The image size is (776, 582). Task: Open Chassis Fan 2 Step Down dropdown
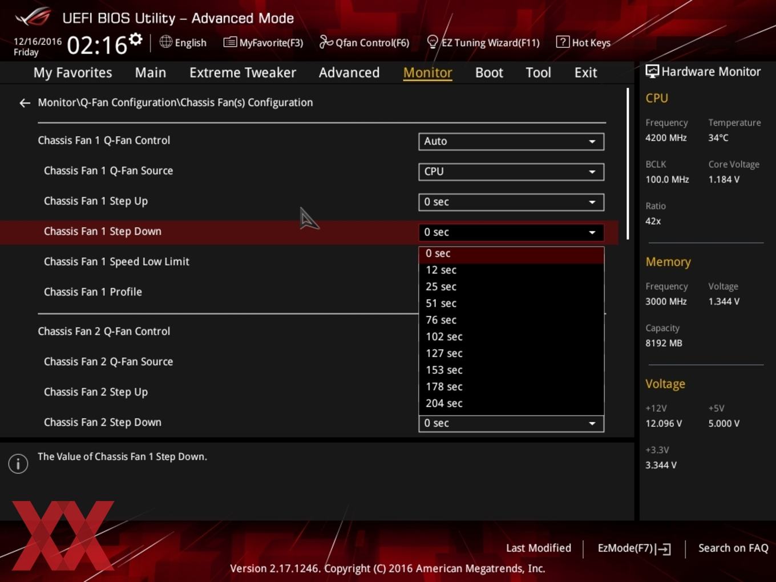(511, 423)
